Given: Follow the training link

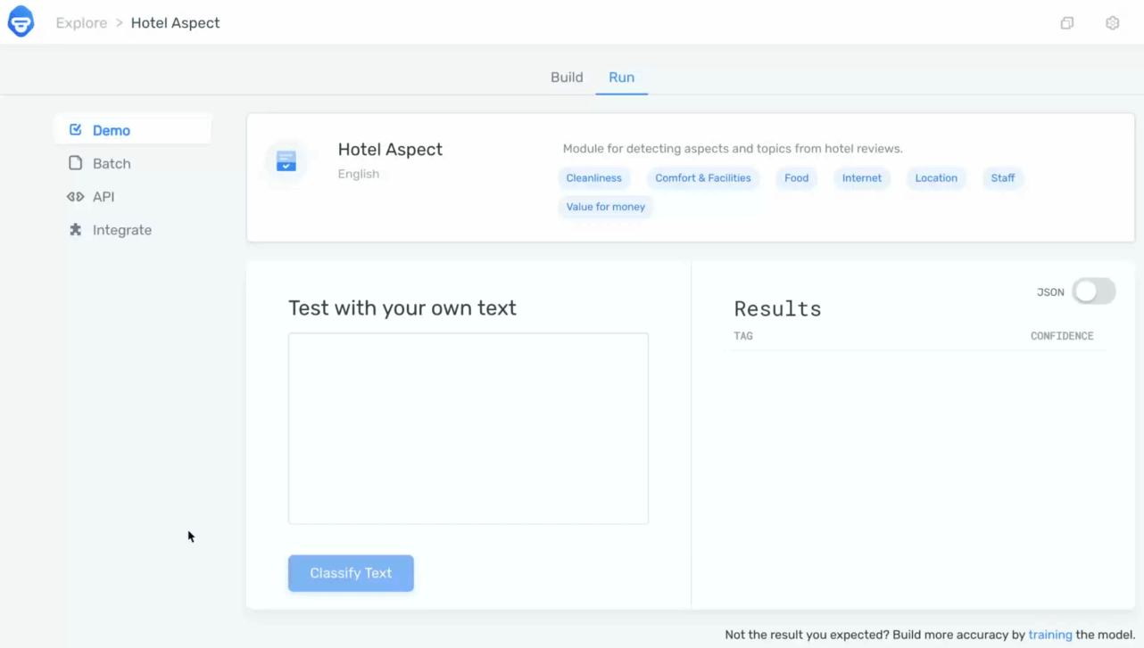Looking at the screenshot, I should (1050, 635).
